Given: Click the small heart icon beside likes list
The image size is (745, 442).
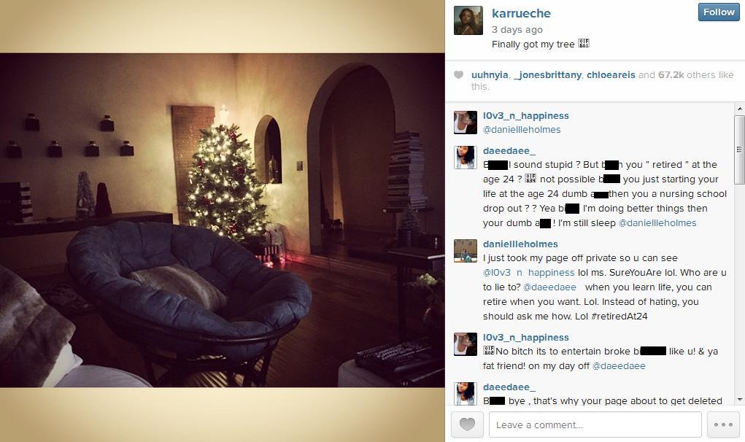Looking at the screenshot, I should tap(458, 74).
